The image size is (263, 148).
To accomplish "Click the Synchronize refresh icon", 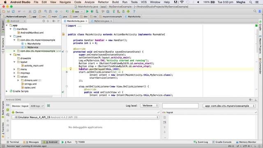I will click(x=13, y=12).
